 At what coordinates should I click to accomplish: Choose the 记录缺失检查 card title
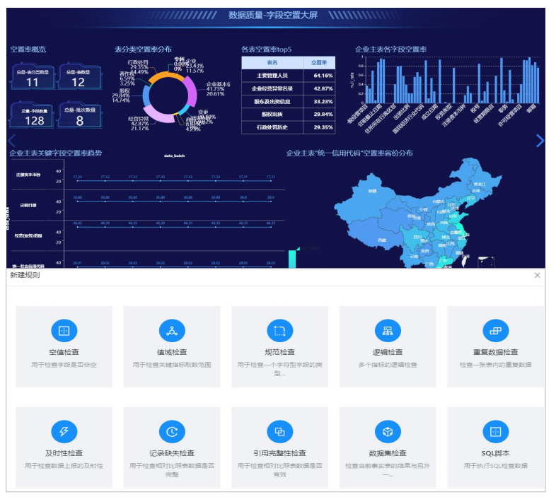172,453
